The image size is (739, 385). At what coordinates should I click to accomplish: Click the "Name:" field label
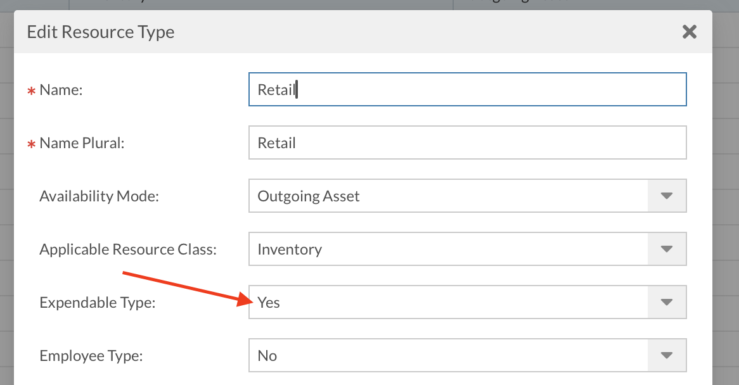coord(61,90)
